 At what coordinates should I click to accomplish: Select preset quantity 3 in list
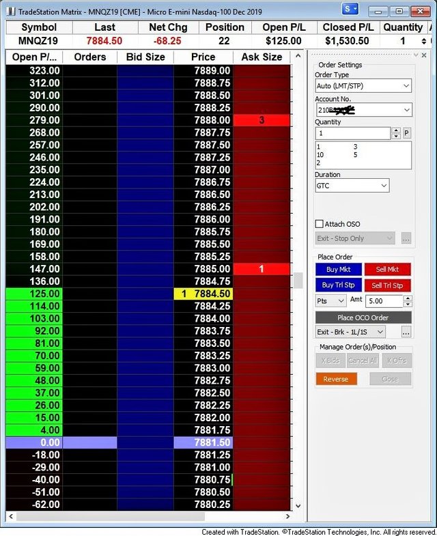click(355, 147)
